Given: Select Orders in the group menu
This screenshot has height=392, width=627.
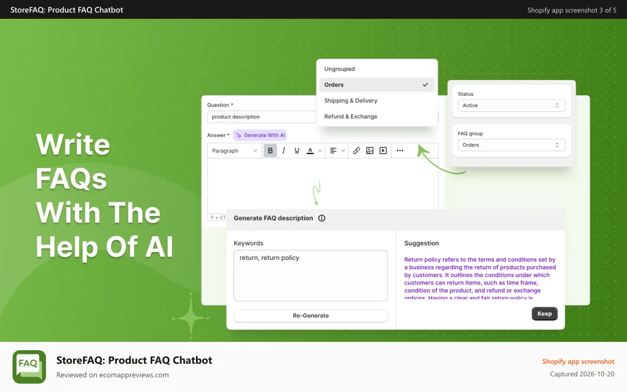Looking at the screenshot, I should [x=377, y=85].
